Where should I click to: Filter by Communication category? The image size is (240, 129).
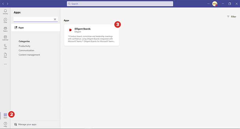point(26,50)
